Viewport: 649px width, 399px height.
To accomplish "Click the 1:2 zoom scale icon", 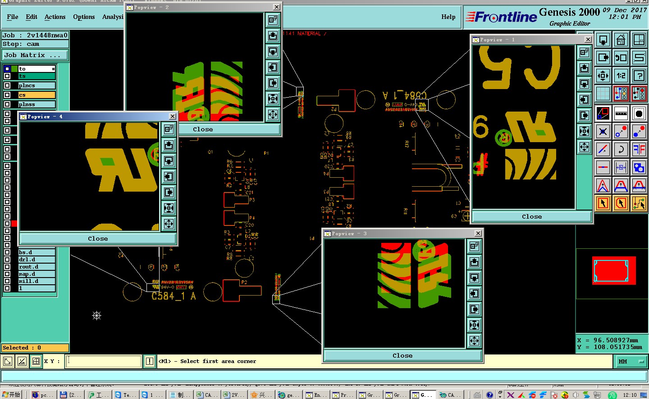I will (621, 76).
